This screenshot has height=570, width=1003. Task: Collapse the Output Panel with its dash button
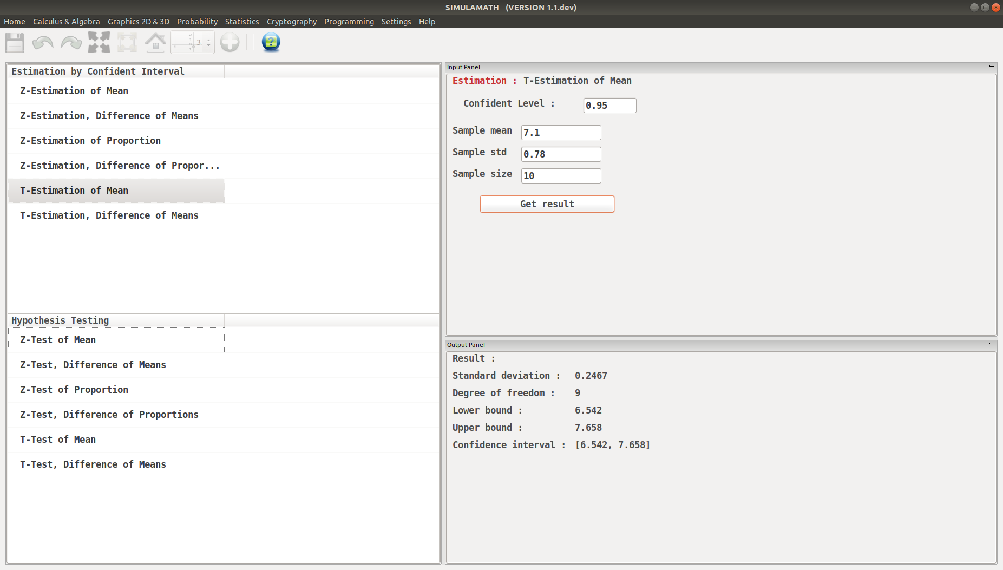(992, 343)
